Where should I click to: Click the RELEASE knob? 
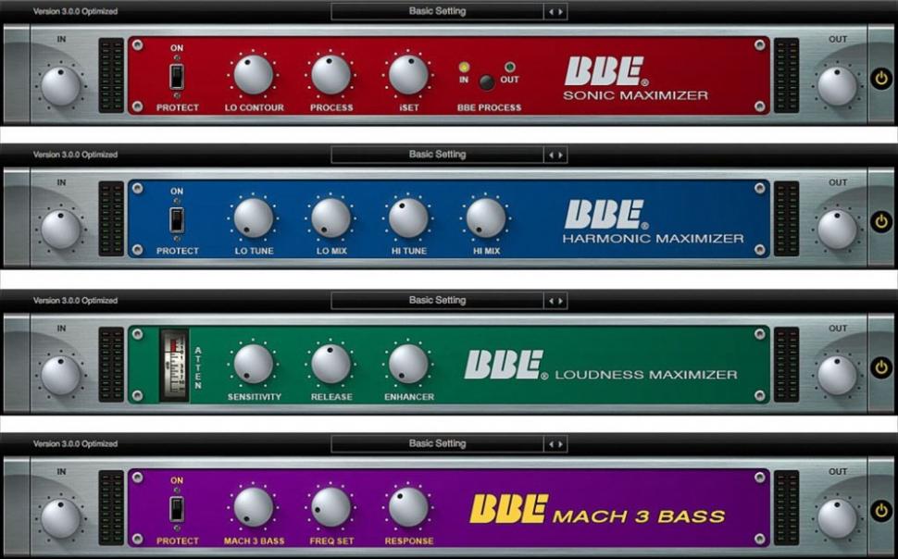click(331, 364)
